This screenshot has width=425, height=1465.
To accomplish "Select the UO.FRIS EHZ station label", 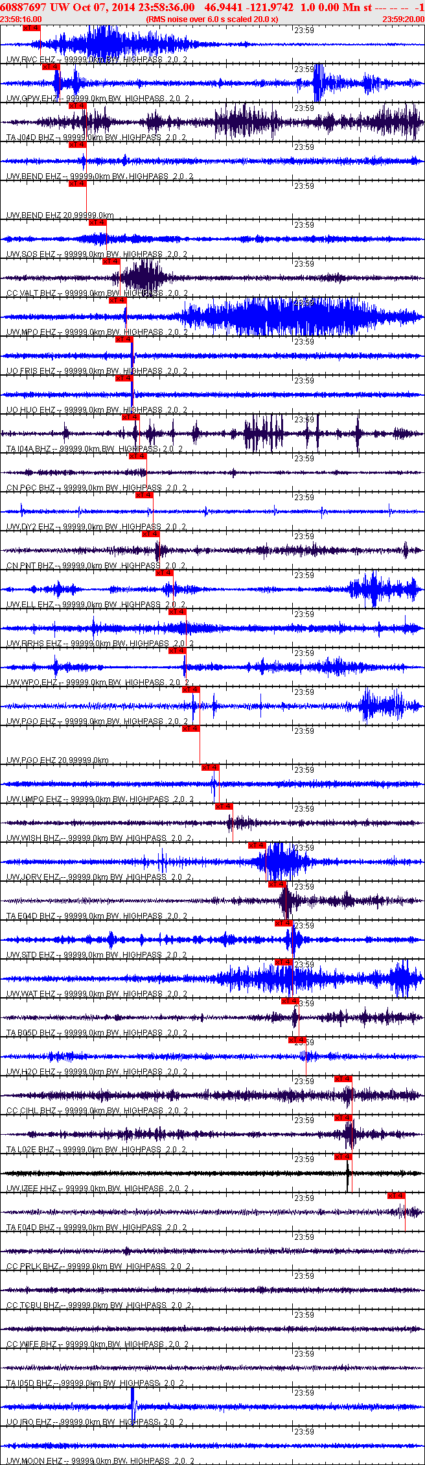I will [x=97, y=370].
